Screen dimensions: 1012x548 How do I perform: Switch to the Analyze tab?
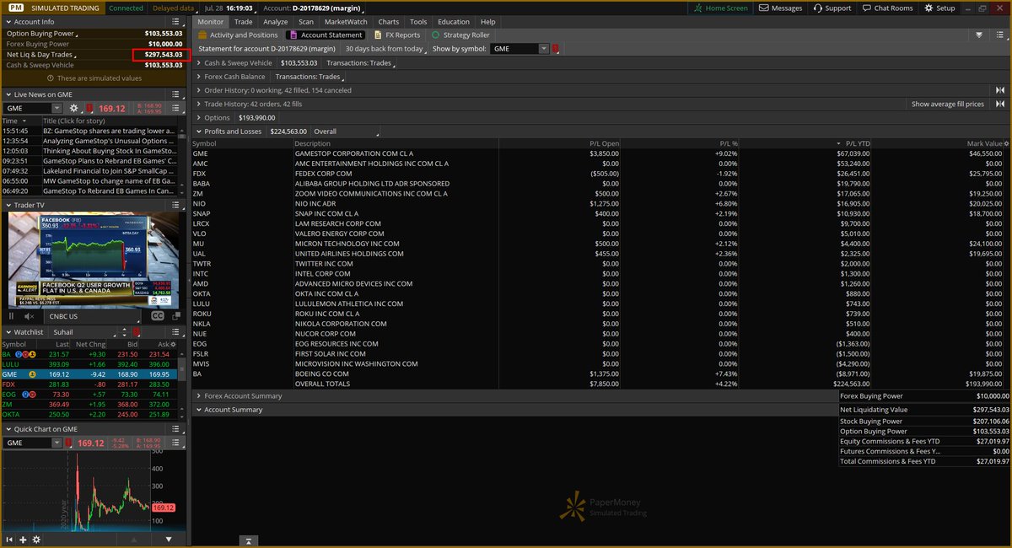(275, 21)
